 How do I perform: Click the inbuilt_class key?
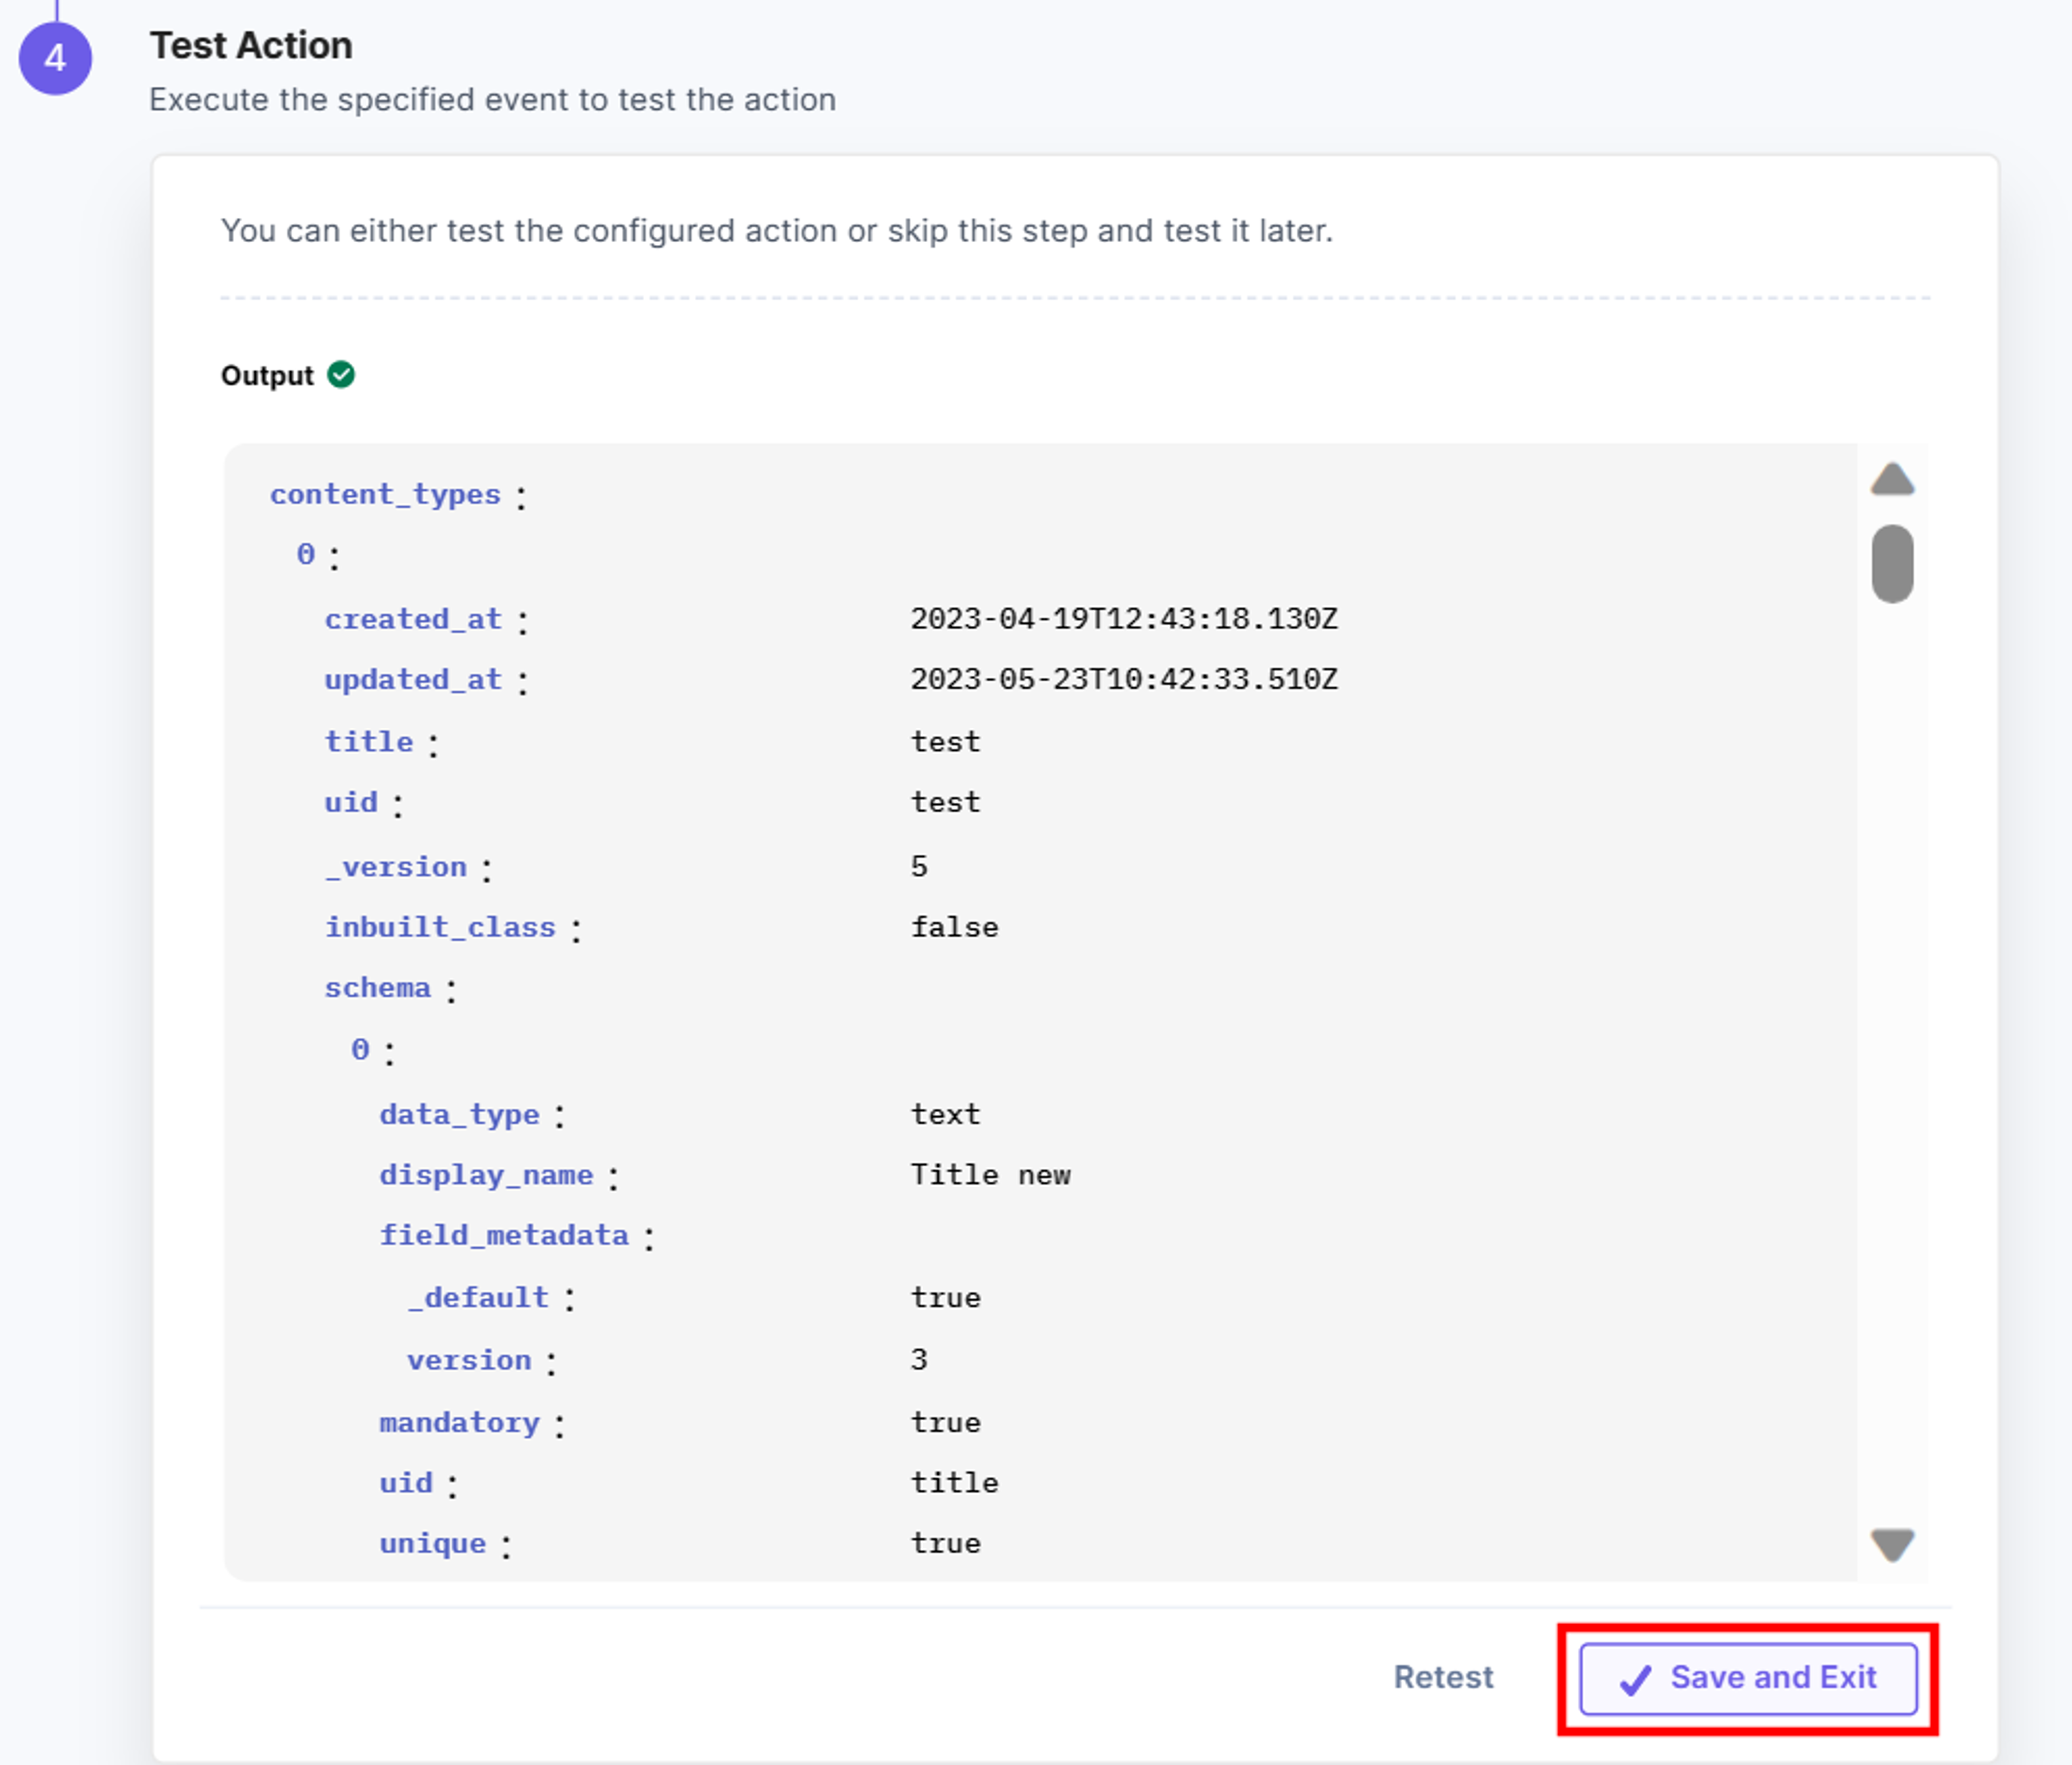(440, 927)
